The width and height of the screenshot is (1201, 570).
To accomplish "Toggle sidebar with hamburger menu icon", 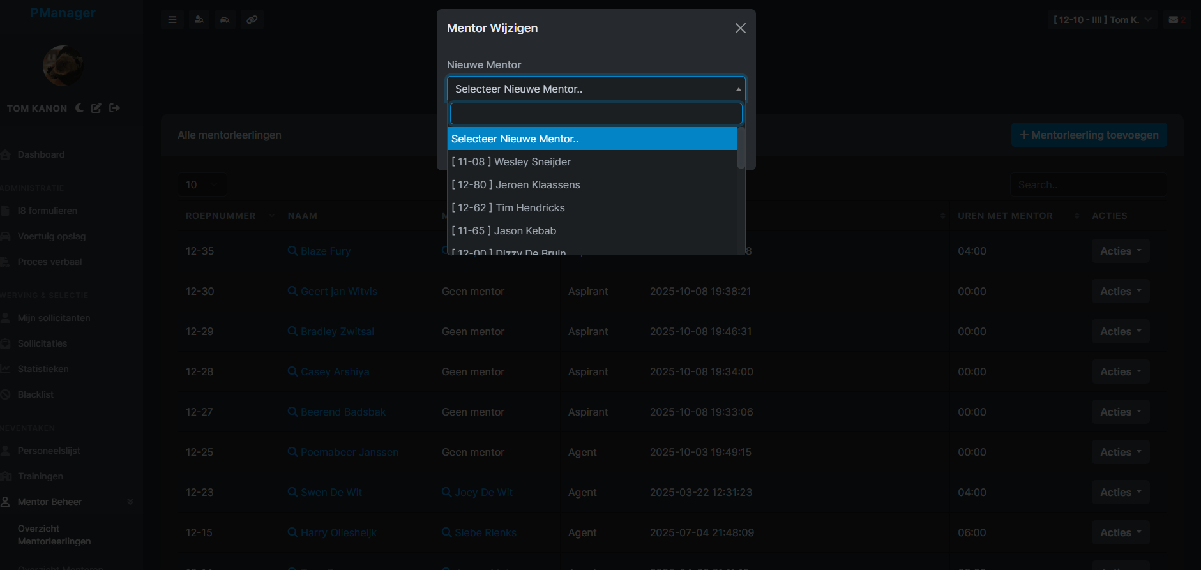I will [172, 20].
